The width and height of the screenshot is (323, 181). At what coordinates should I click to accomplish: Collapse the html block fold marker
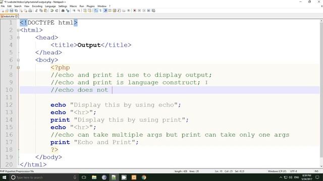click(18, 30)
